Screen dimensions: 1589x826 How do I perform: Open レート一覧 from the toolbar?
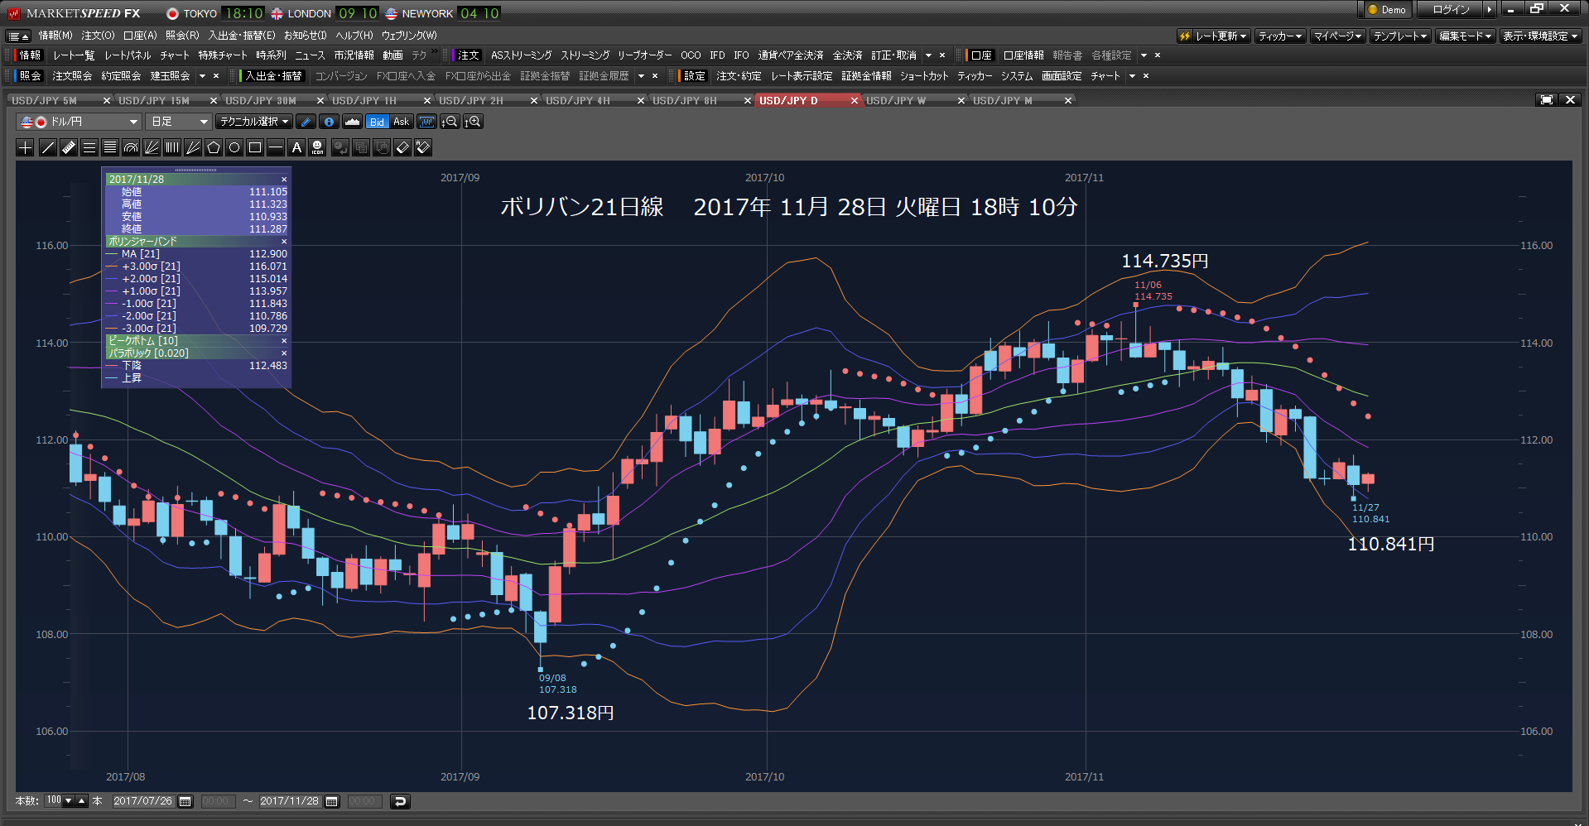[74, 55]
